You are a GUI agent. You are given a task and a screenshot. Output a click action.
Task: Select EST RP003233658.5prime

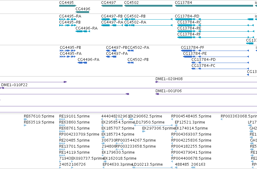(119, 149)
